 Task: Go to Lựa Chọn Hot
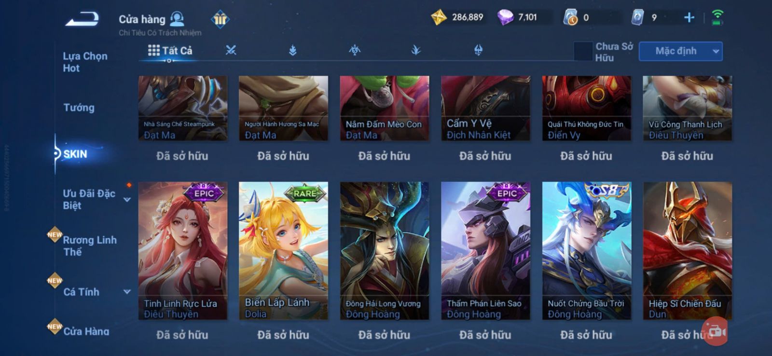pyautogui.click(x=85, y=62)
